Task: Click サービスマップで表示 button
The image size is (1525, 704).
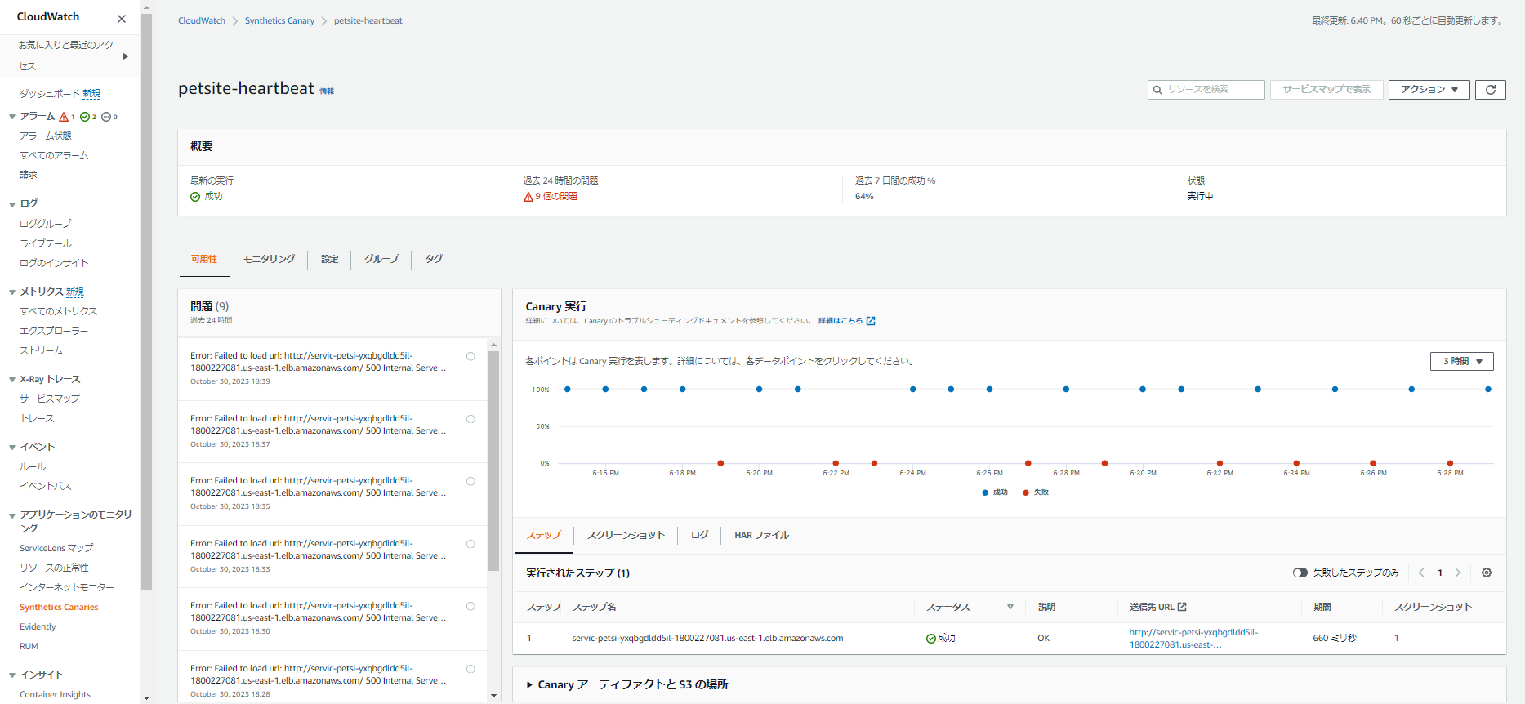Action: [x=1327, y=90]
